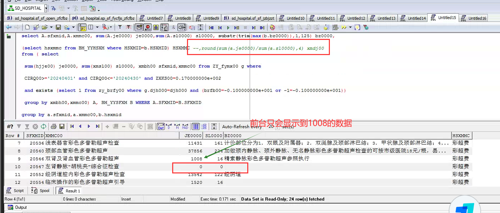Open the Spool tab at the bottom
The image size is (500, 213).
tap(41, 191)
